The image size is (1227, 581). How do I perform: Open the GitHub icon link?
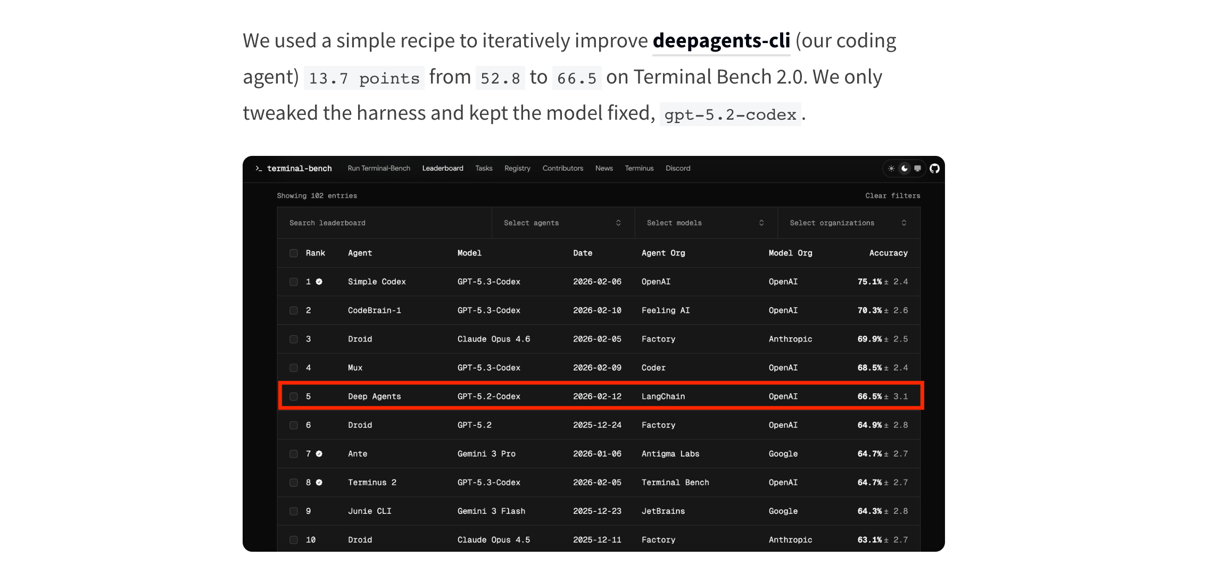pyautogui.click(x=934, y=169)
